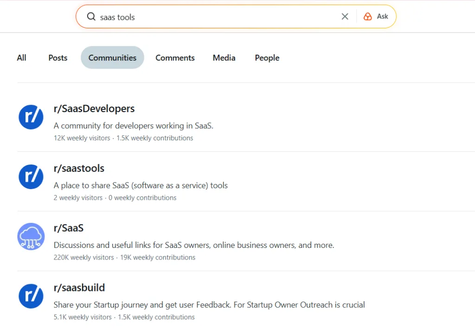The height and width of the screenshot is (329, 475).
Task: Clear the search with the X icon
Action: coord(345,17)
